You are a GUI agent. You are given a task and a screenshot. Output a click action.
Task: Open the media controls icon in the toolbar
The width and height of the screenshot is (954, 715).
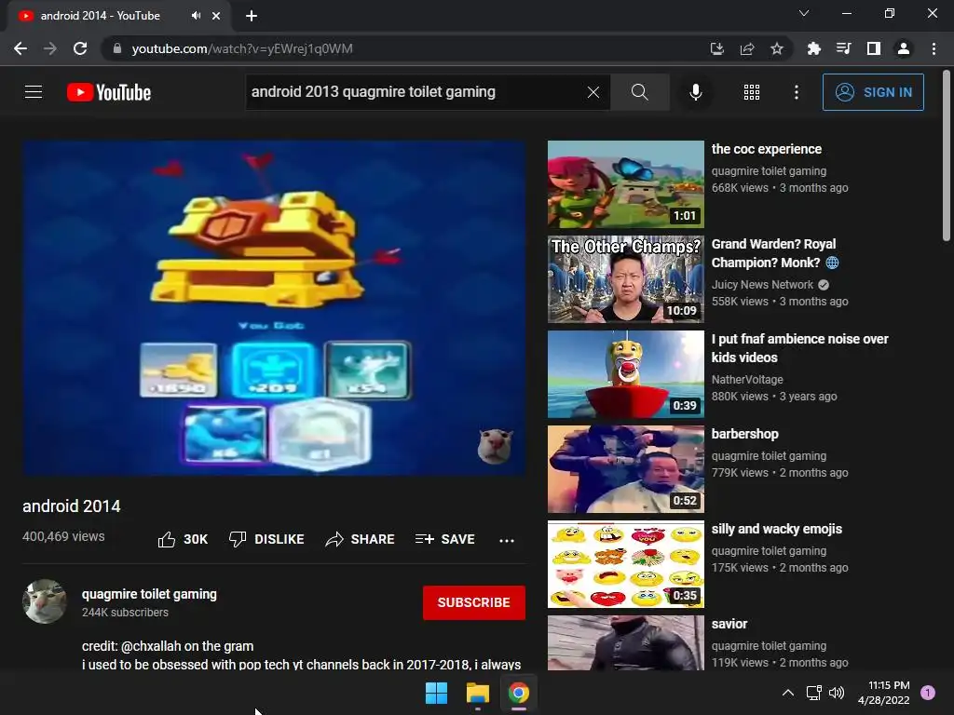click(844, 48)
